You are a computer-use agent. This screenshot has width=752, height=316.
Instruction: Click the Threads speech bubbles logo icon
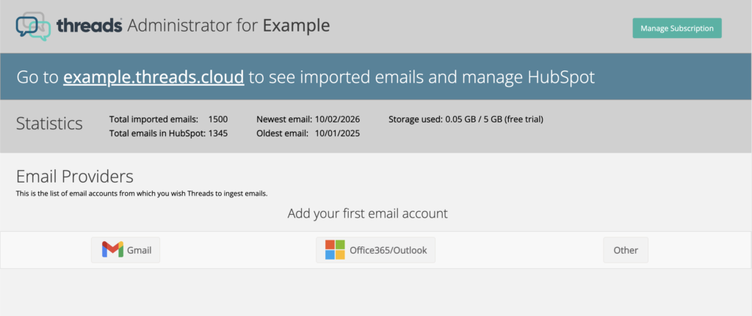(33, 27)
